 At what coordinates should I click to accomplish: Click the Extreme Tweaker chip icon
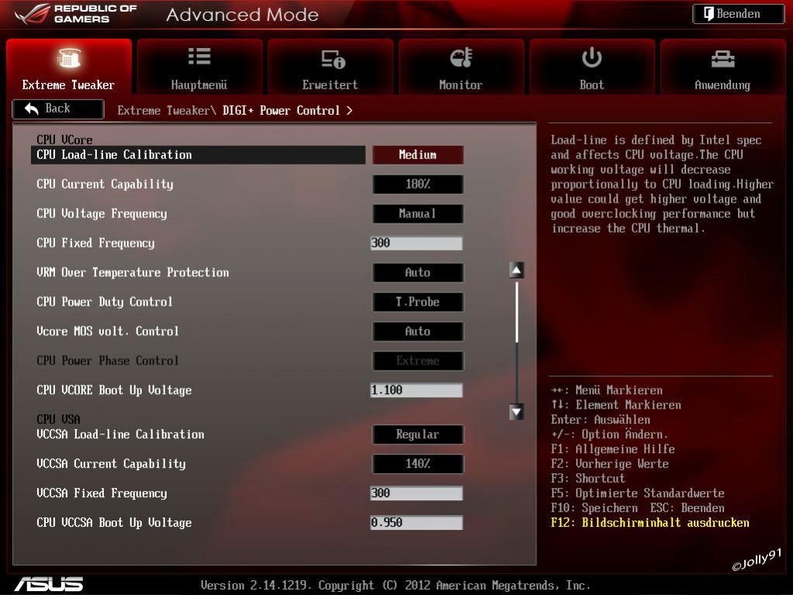68,57
